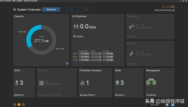Click the 'Total 277.5 GB' capacity label
This screenshot has width=188, height=107.
point(41,39)
